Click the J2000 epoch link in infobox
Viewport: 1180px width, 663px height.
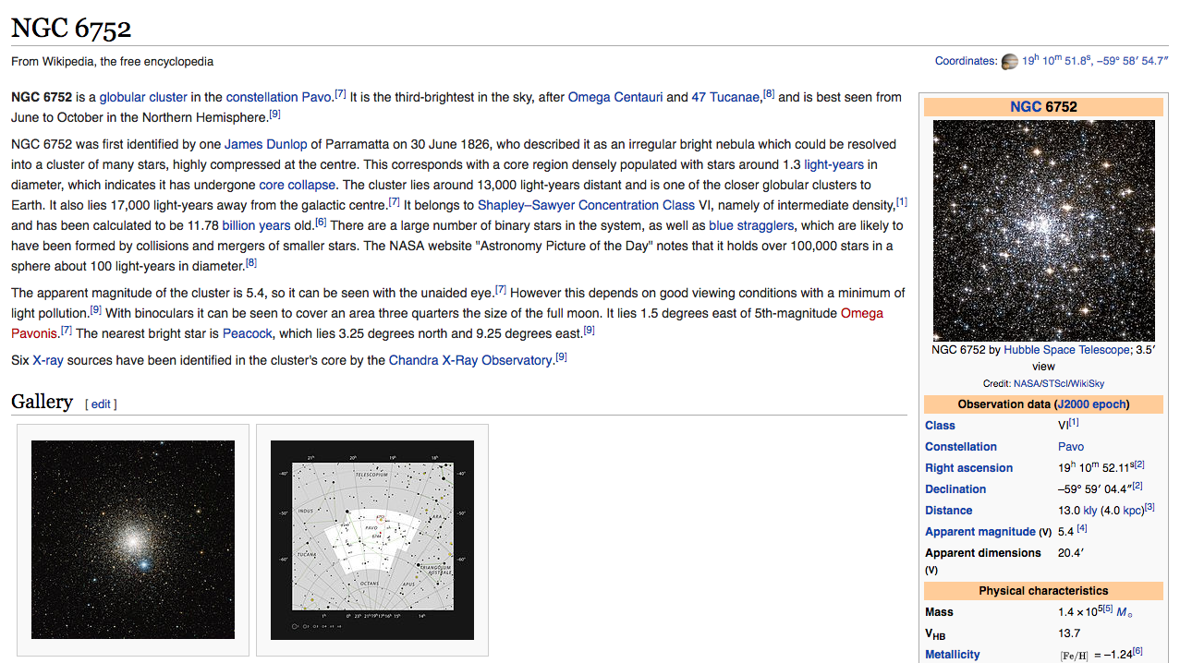pyautogui.click(x=1090, y=404)
